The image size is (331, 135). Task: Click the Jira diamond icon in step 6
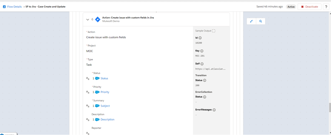(x=97, y=19)
